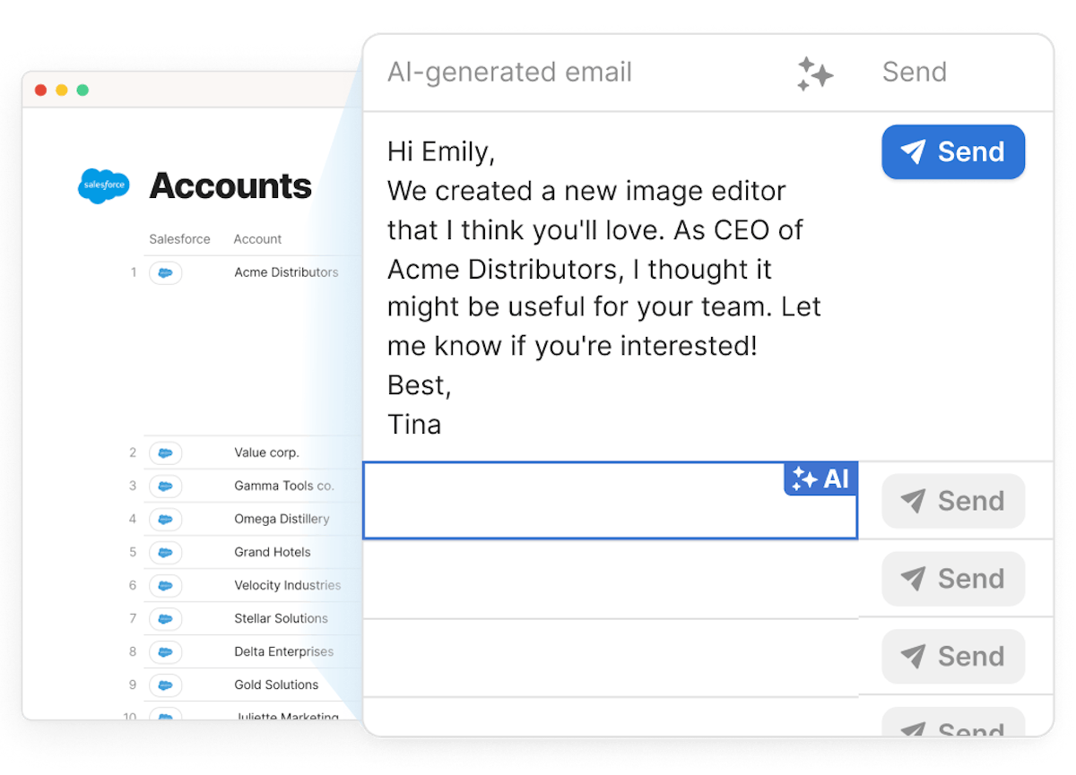1076x775 pixels.
Task: Select the Salesforce icon beside Velocity Industries
Action: (165, 585)
